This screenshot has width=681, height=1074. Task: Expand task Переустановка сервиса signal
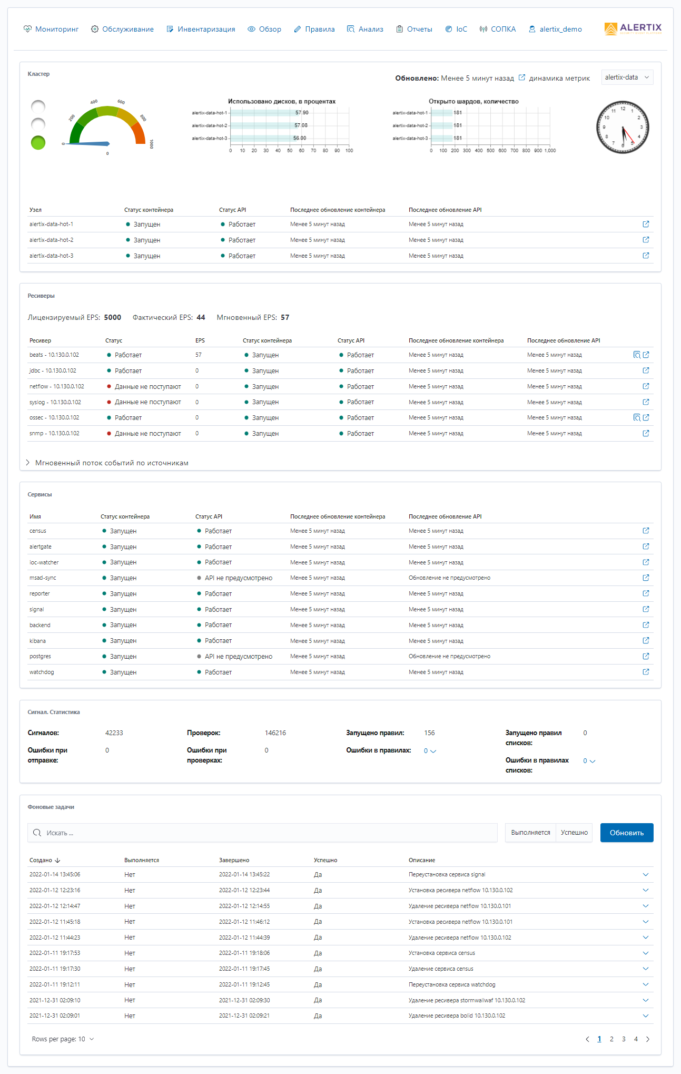(x=646, y=875)
